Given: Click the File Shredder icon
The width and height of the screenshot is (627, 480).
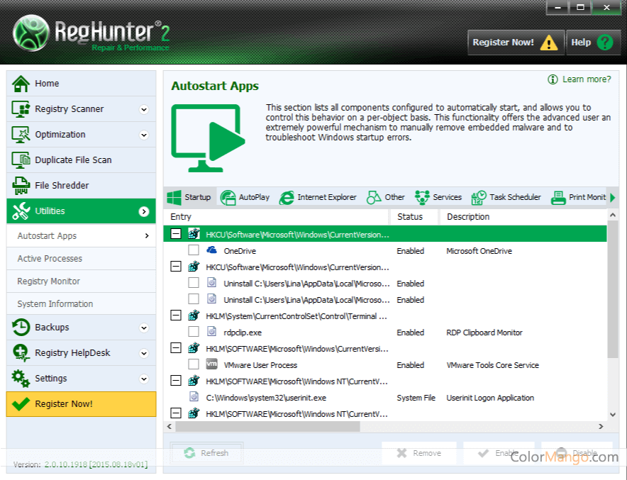Looking at the screenshot, I should pyautogui.click(x=21, y=186).
